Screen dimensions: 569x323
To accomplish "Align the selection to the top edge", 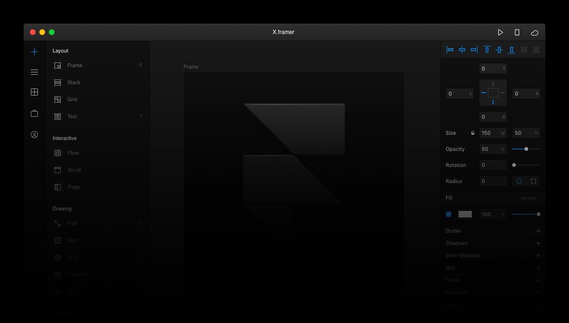I will [x=486, y=50].
